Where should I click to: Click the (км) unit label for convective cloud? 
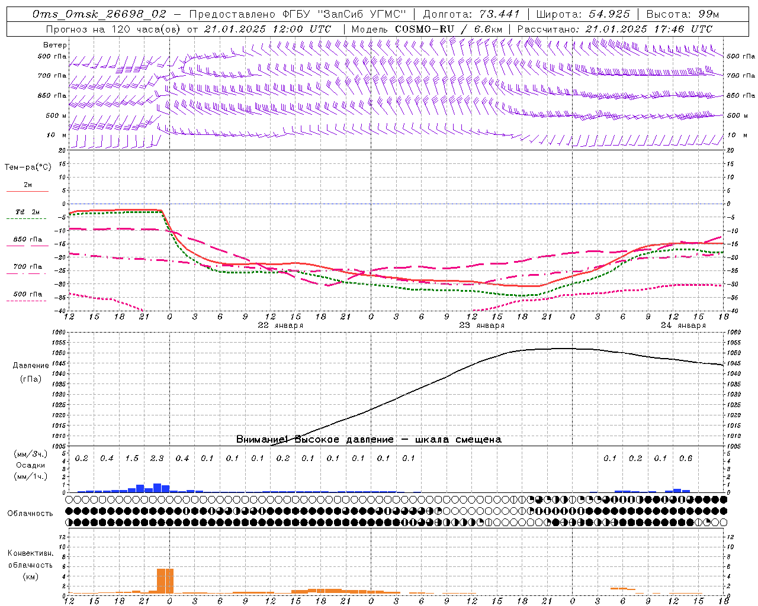point(31,576)
